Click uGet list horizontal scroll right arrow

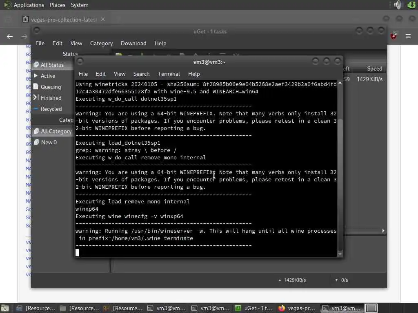tap(383, 231)
